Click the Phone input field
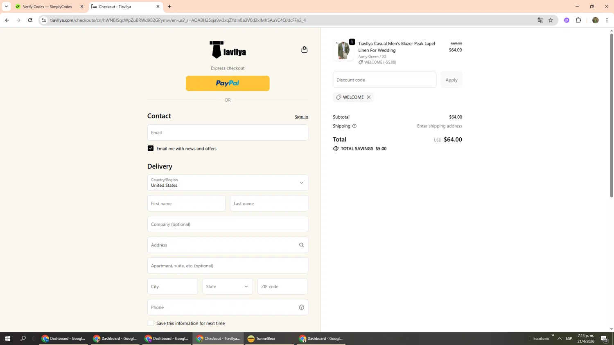614x345 pixels. [x=228, y=307]
